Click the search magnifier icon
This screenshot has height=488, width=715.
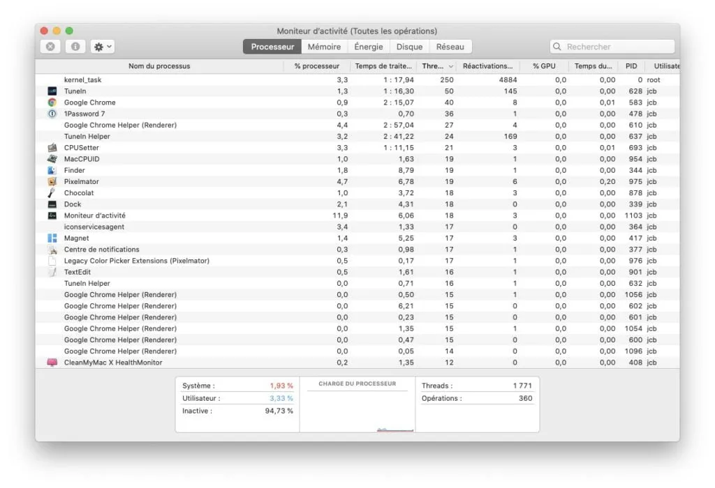click(556, 47)
